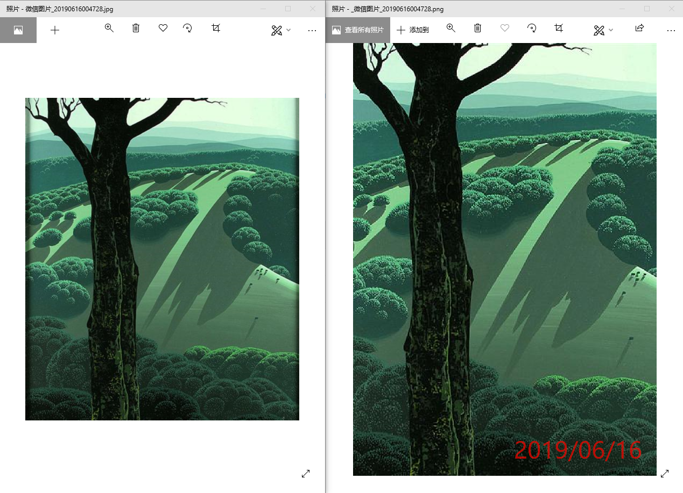Select the crop tool in the left jpg window
683x493 pixels.
click(216, 28)
